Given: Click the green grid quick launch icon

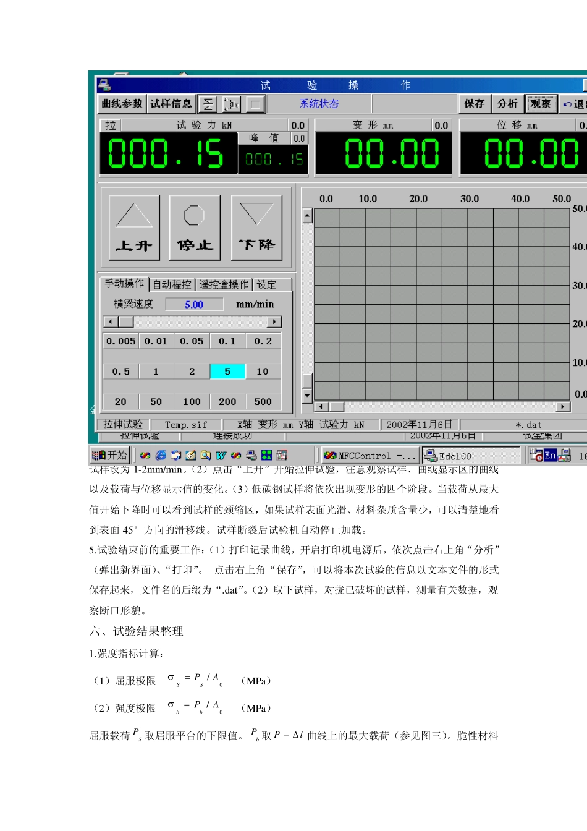Looking at the screenshot, I should coord(266,455).
